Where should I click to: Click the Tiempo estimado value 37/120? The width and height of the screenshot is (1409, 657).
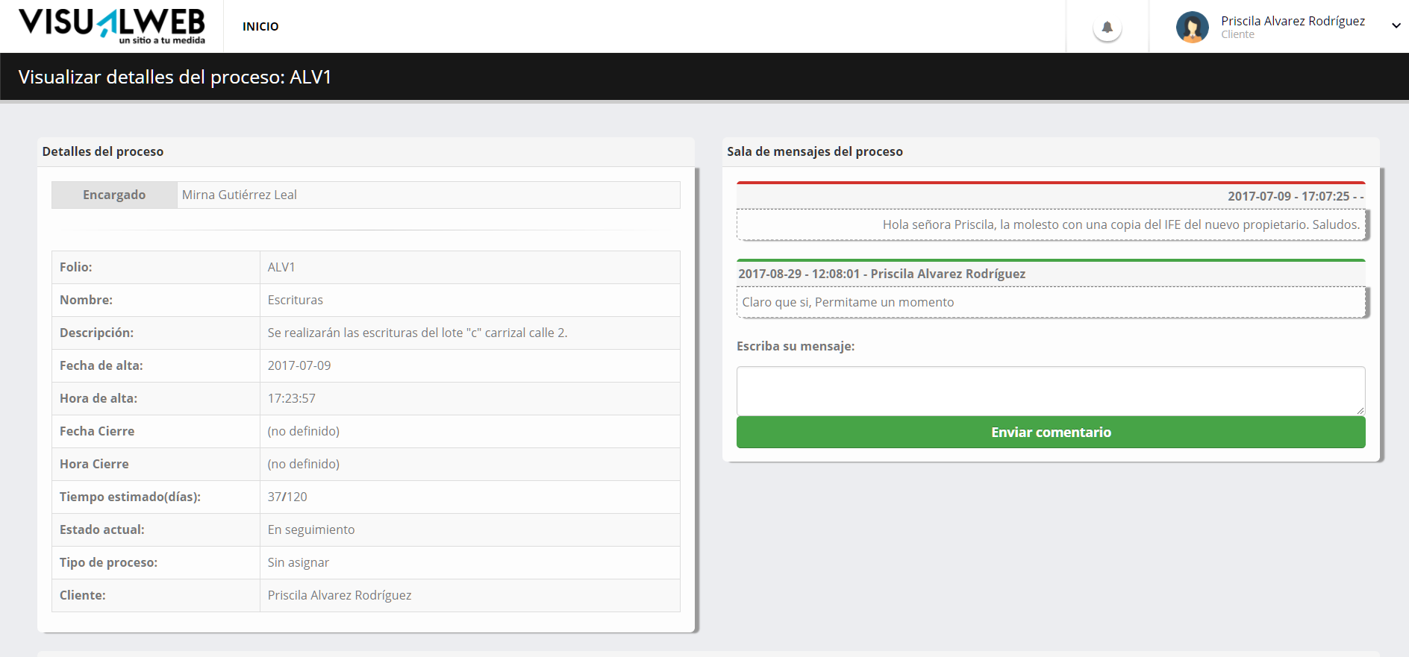pos(287,497)
